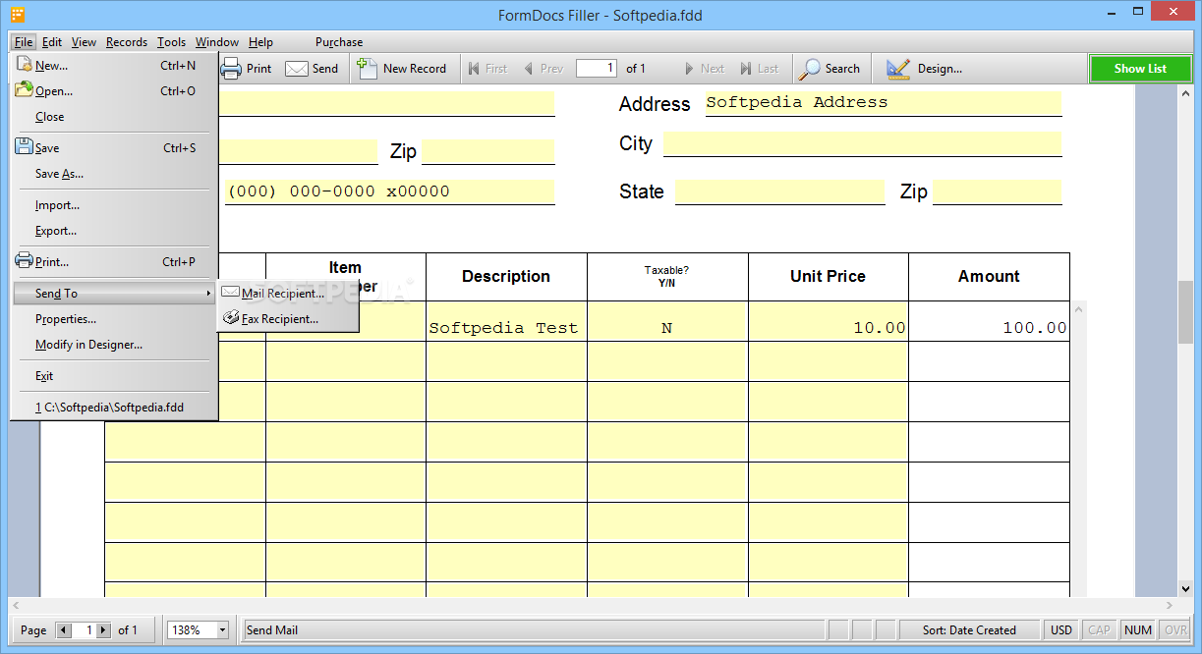Open the Help menu
The height and width of the screenshot is (654, 1202).
[260, 42]
